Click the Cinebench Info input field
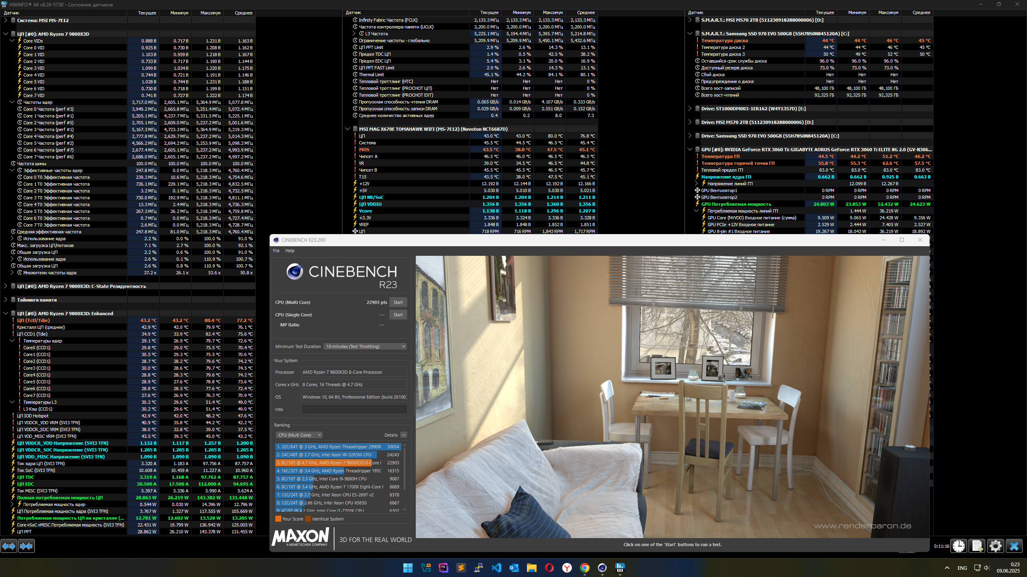 pyautogui.click(x=354, y=409)
